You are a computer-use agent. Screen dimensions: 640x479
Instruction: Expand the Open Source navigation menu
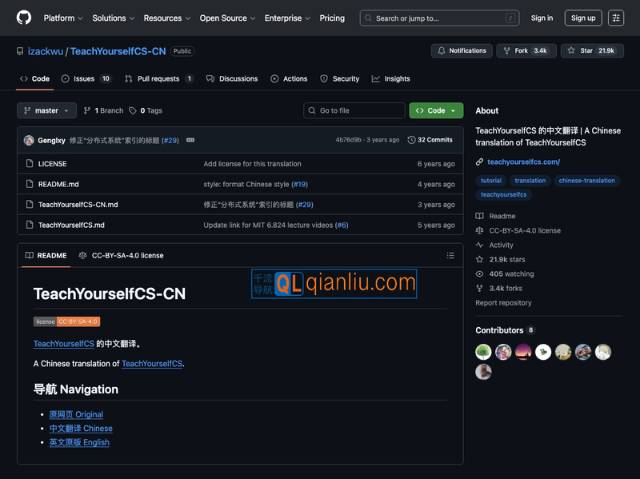tap(228, 18)
